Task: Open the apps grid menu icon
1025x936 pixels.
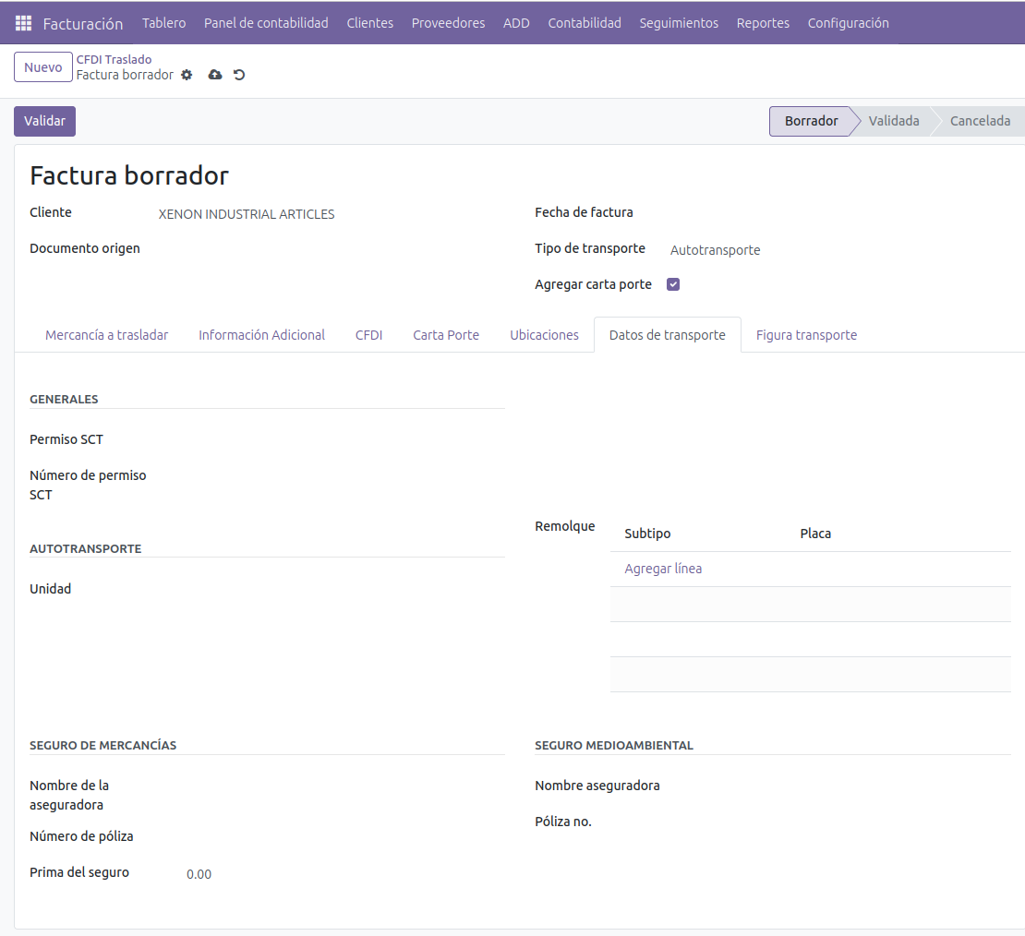Action: [x=23, y=23]
